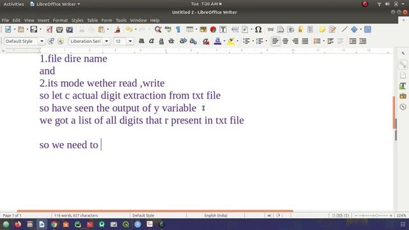Toggle Formatting Marks pilcrow icon
The width and height of the screenshot is (409, 230).
[x=178, y=29]
